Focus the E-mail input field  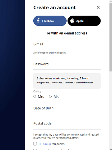(67, 44)
